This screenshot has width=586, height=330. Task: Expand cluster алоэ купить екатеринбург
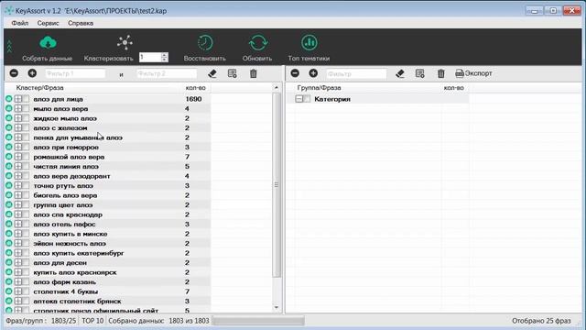click(18, 253)
